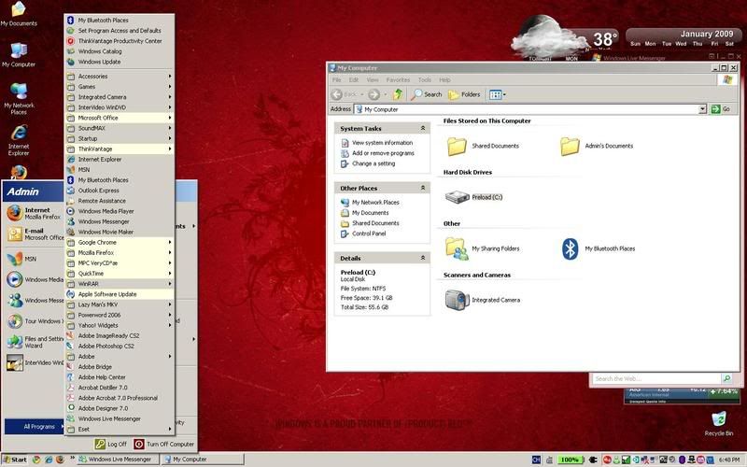The width and height of the screenshot is (747, 467).
Task: Expand the Microsoft Office submenu
Action: [x=120, y=118]
